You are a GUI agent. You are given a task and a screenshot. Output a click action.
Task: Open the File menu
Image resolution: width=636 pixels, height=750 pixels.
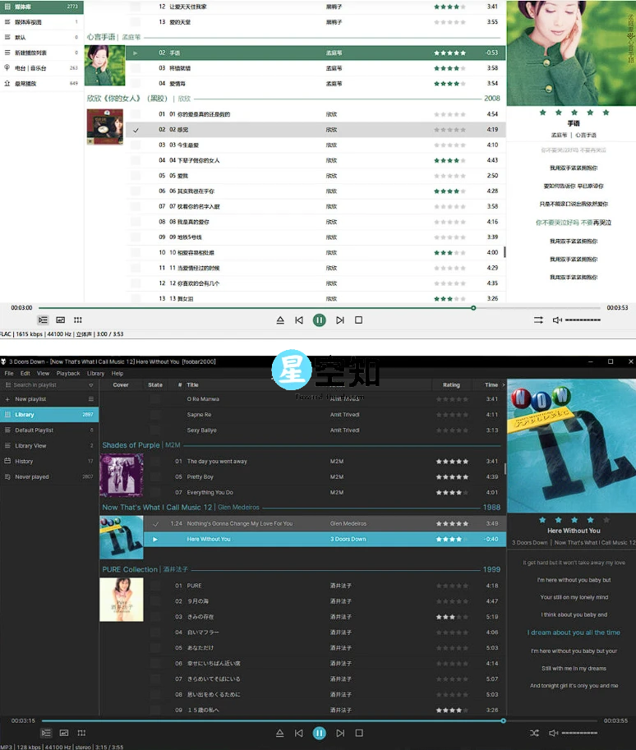[x=9, y=374]
